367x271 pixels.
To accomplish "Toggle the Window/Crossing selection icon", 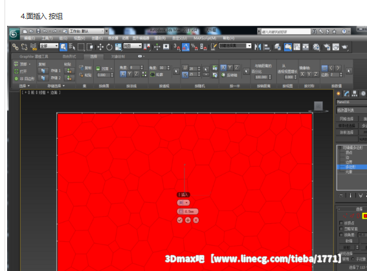I will pos(90,47).
